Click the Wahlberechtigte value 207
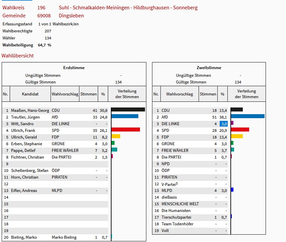This screenshot has height=242, width=286. 48,31
